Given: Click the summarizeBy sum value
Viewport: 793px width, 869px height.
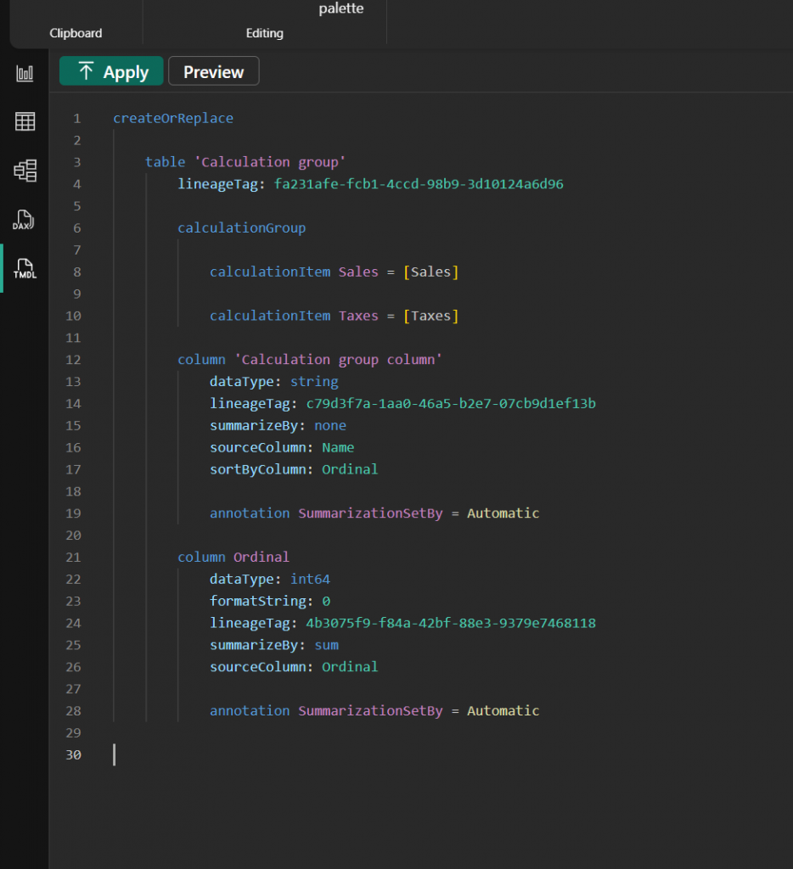Looking at the screenshot, I should [326, 645].
